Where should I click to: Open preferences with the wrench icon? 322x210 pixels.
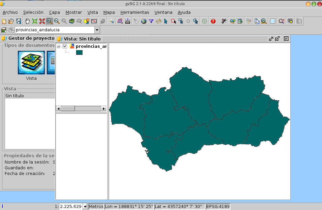click(x=224, y=21)
